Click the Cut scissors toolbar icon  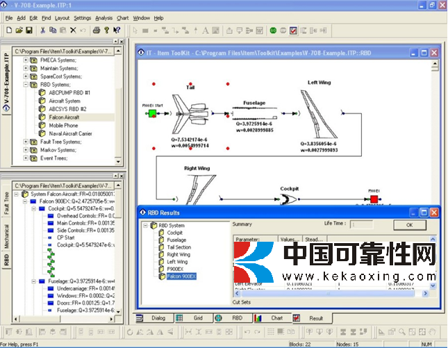point(43,31)
